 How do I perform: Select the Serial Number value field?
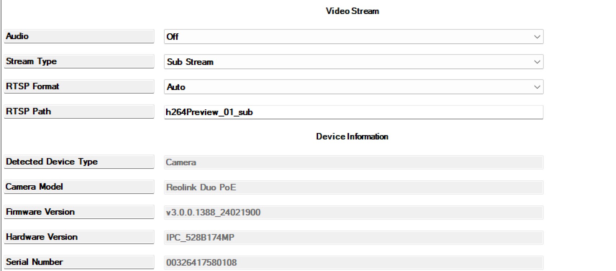[x=353, y=262]
